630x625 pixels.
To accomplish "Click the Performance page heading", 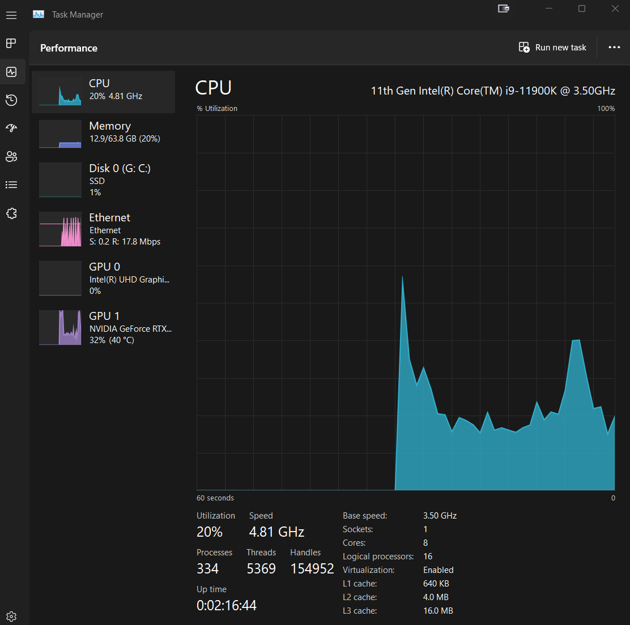I will pyautogui.click(x=69, y=48).
